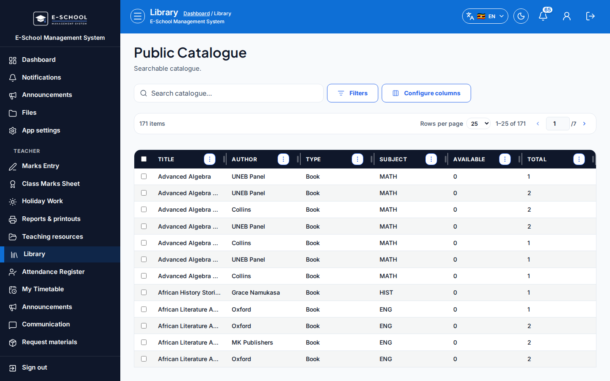Click the translate icon in the language selector
The image size is (610, 381).
point(470,16)
